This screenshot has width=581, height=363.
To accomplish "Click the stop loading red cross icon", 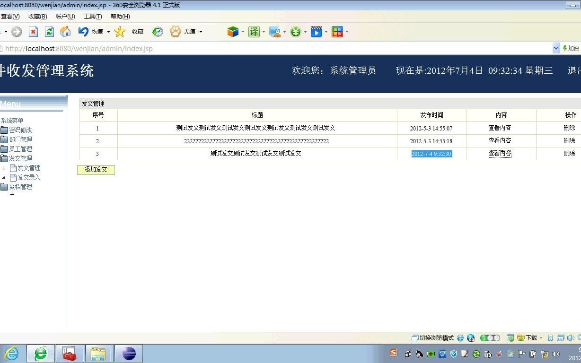I will 33,32.
